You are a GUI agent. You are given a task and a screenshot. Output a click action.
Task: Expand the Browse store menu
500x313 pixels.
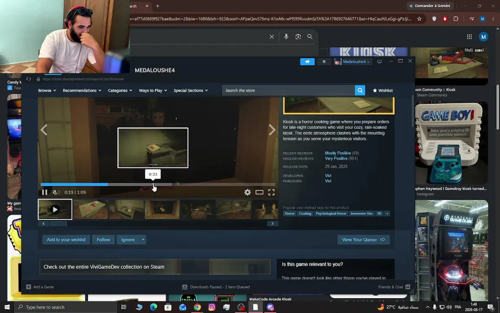coord(47,90)
